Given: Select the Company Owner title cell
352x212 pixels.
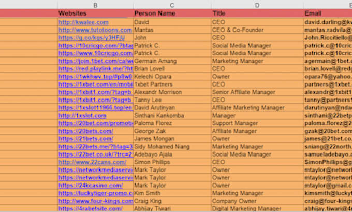Looking at the screenshot, I should 257,201.
